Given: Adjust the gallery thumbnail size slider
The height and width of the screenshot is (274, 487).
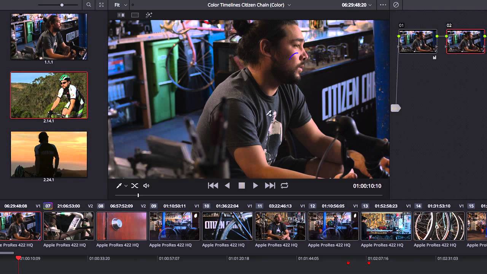Looking at the screenshot, I should (x=62, y=5).
